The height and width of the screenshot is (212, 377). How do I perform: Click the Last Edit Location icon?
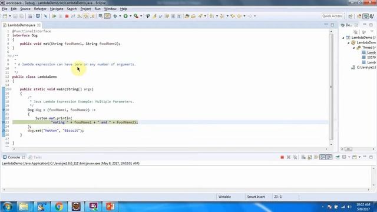pyautogui.click(x=233, y=16)
